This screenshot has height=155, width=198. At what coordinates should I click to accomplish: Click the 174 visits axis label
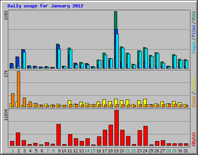(6, 74)
